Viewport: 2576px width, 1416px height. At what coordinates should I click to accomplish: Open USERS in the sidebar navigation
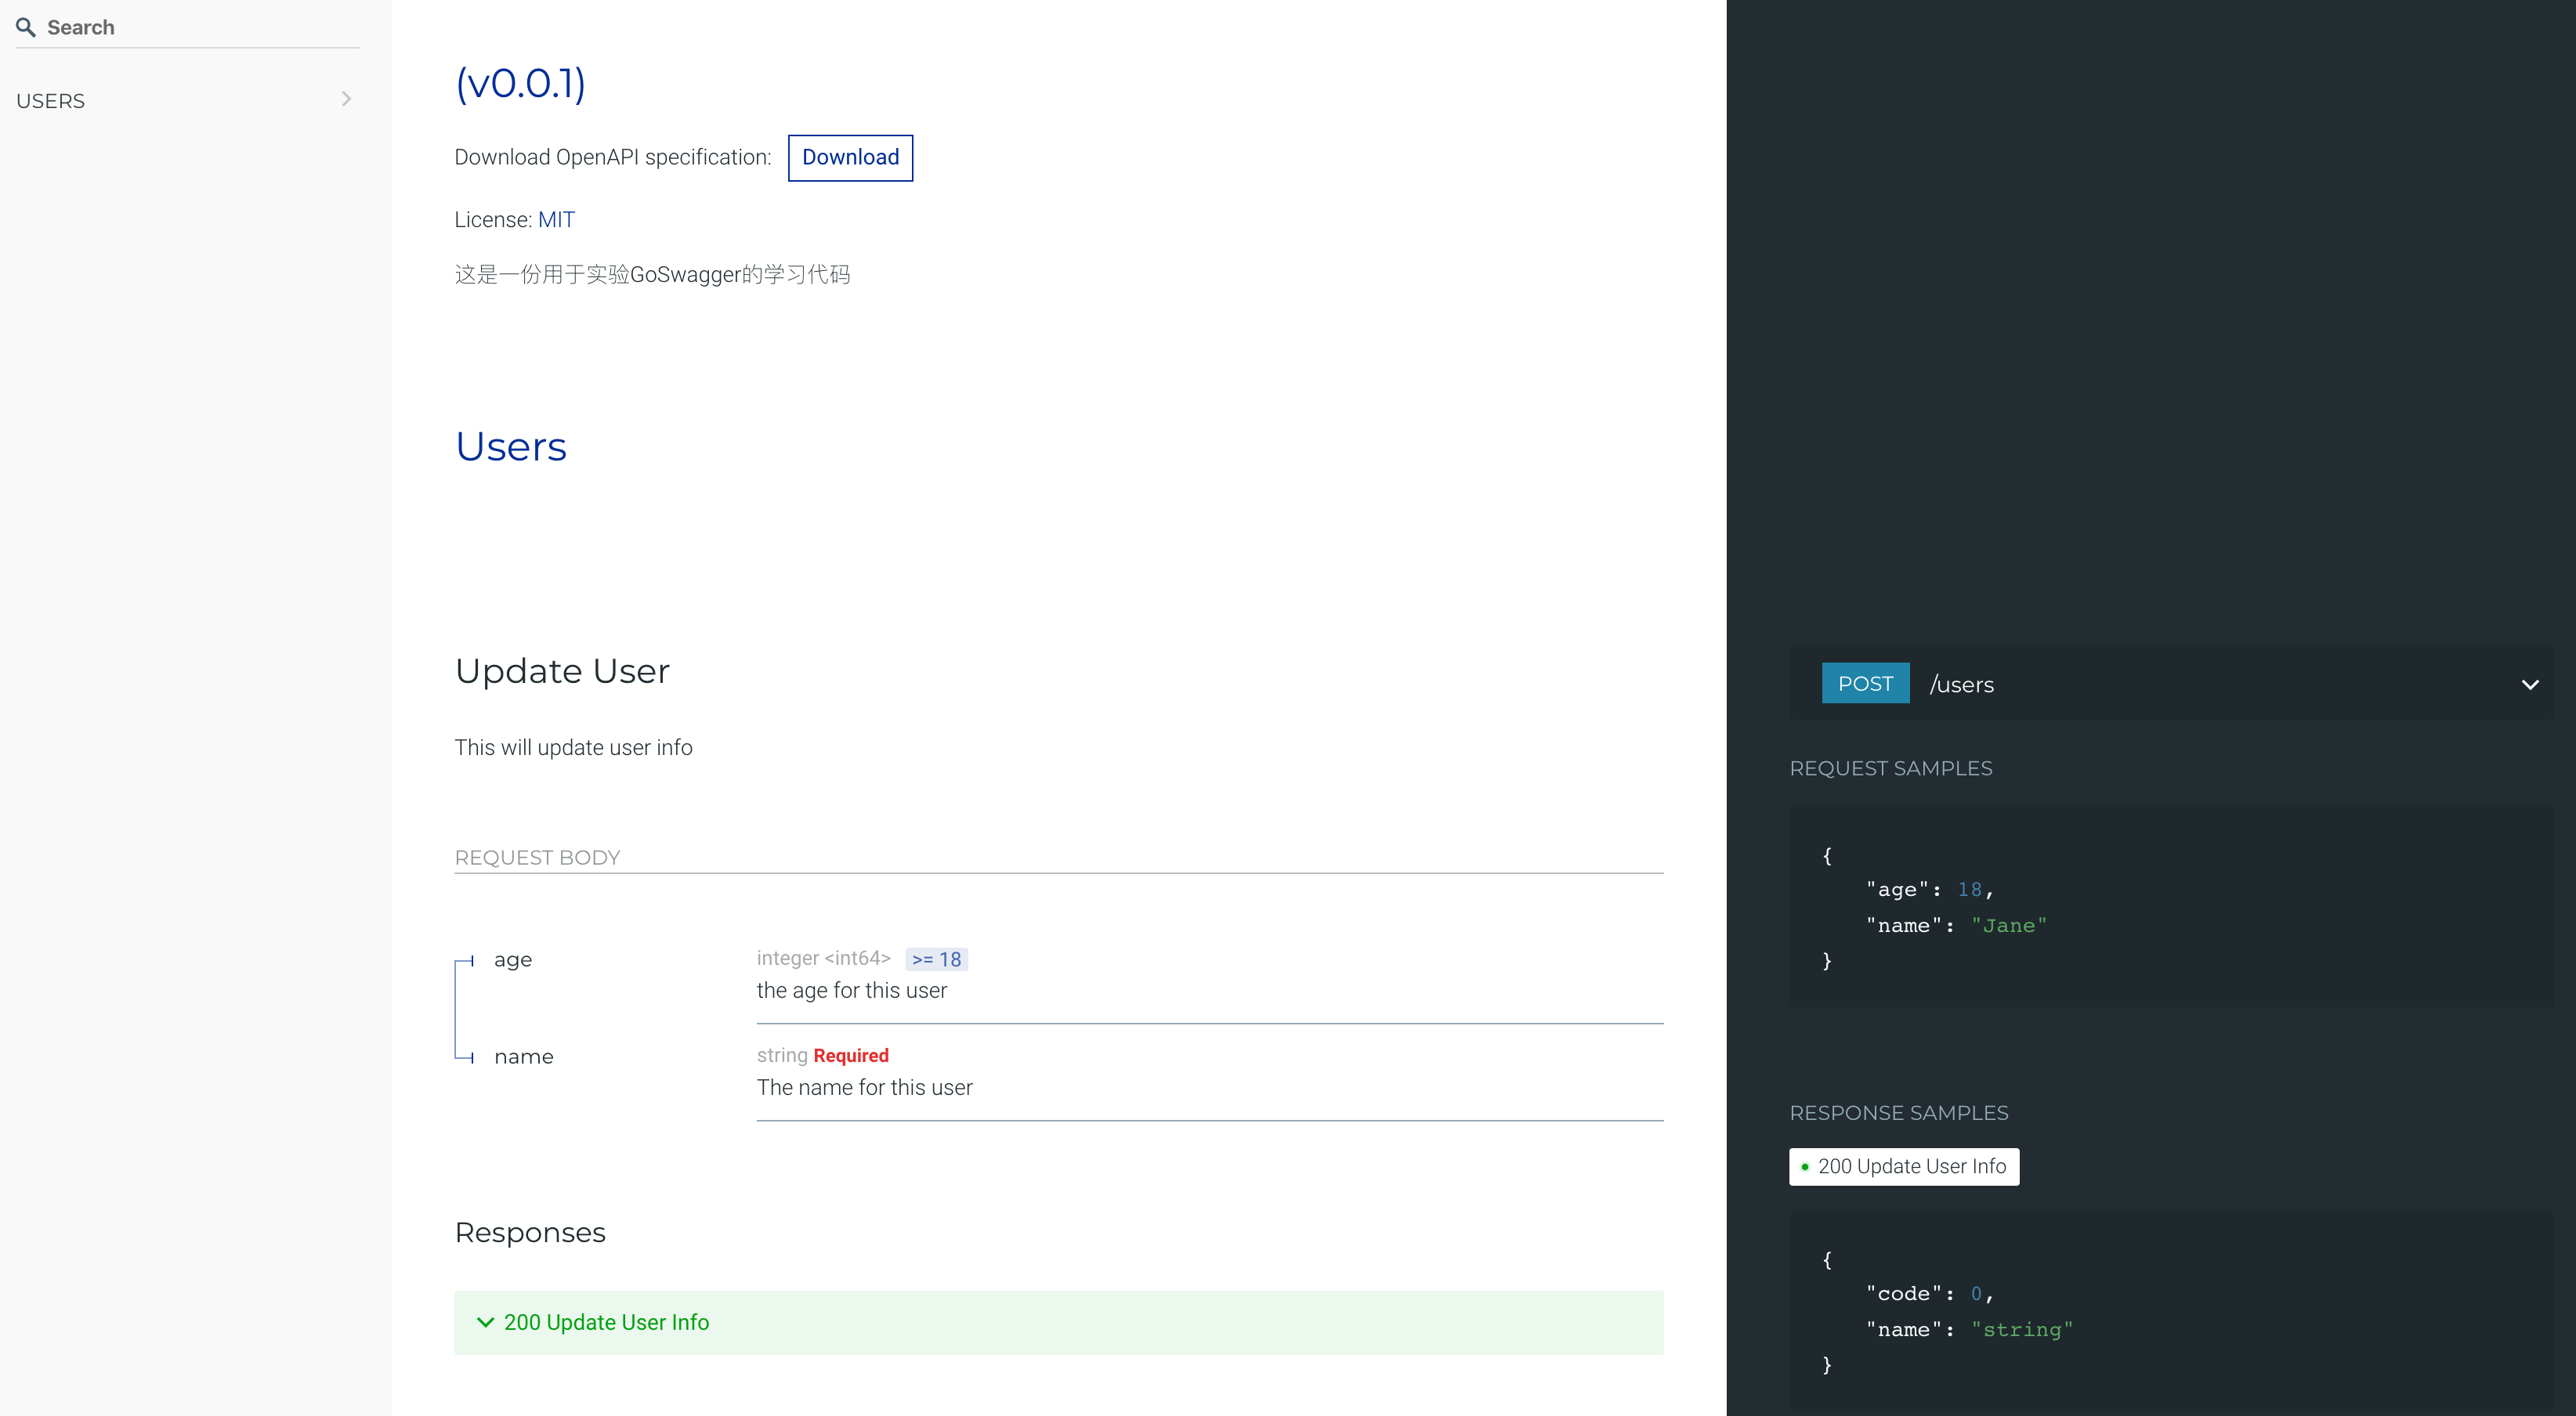point(51,100)
